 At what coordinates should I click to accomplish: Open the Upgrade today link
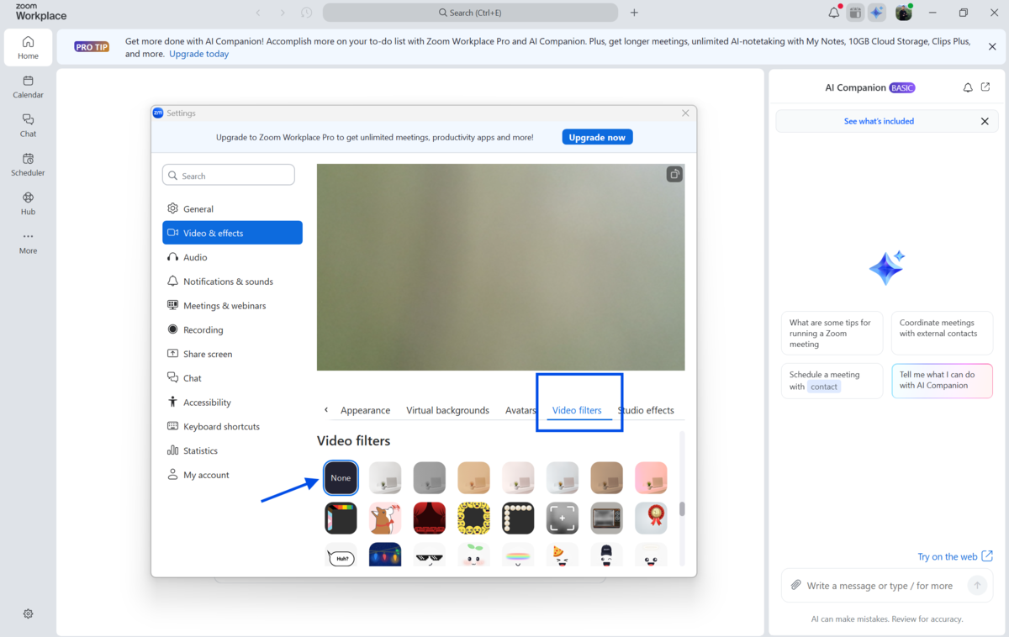point(198,54)
